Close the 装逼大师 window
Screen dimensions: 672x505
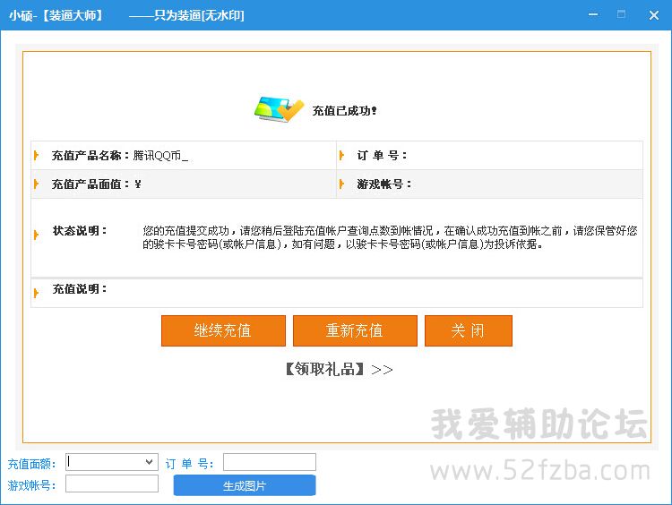click(x=654, y=15)
